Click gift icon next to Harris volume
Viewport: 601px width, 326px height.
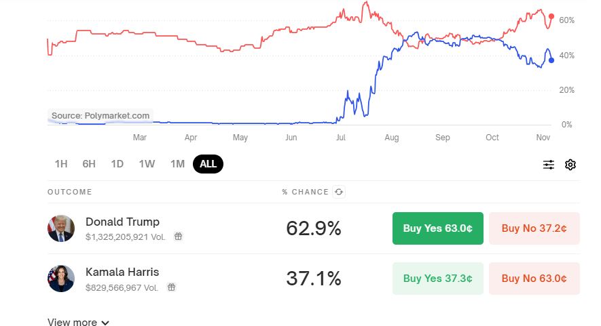[x=171, y=287]
